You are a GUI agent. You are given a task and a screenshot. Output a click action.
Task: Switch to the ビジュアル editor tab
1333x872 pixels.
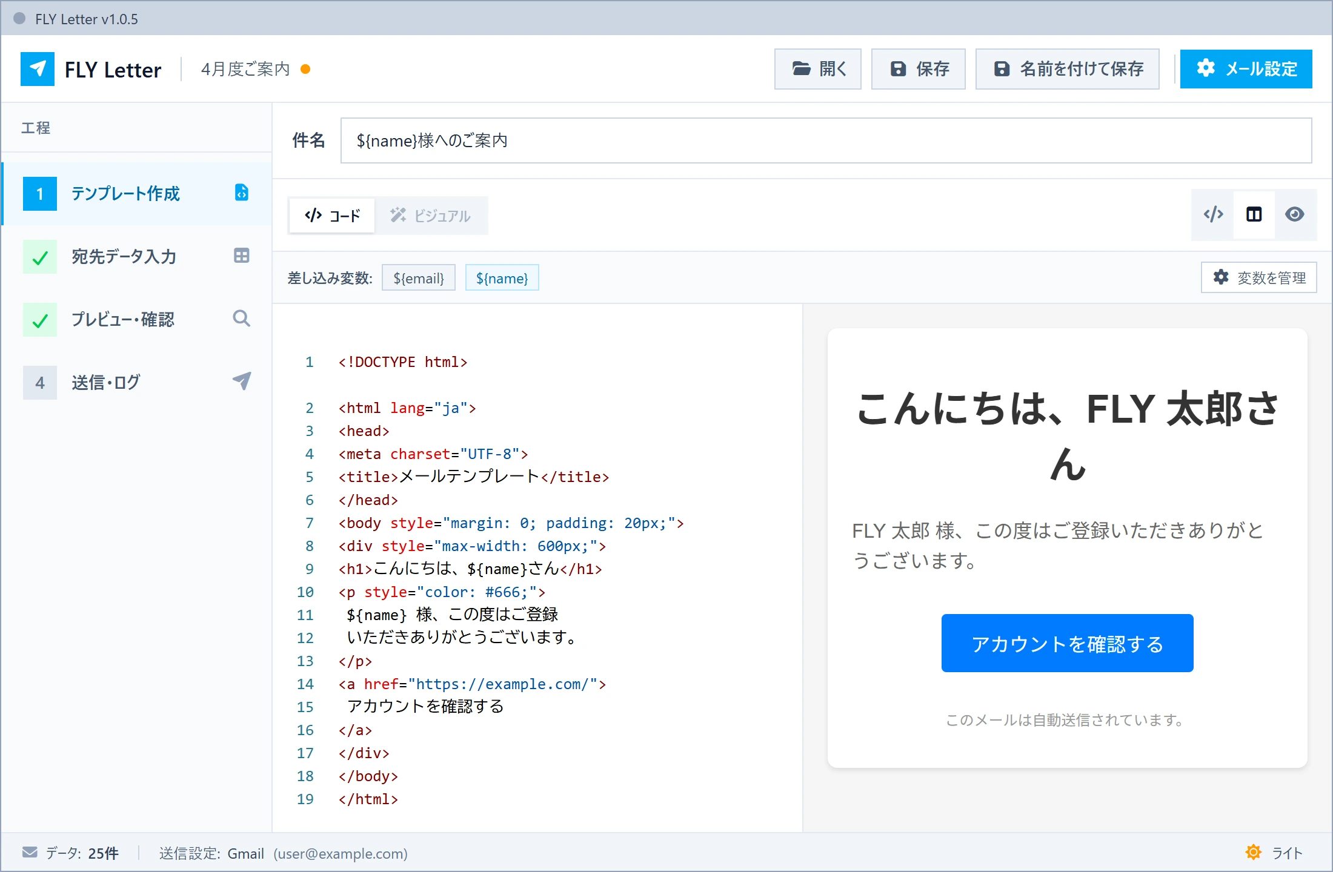(430, 216)
